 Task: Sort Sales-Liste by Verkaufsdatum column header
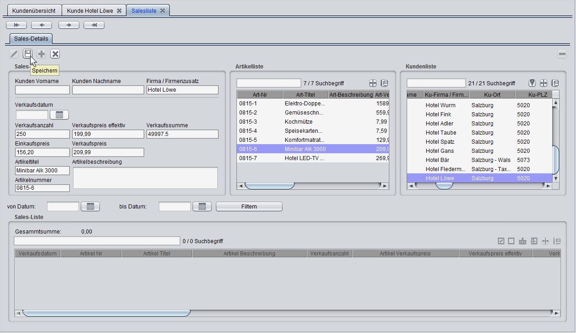coord(37,253)
